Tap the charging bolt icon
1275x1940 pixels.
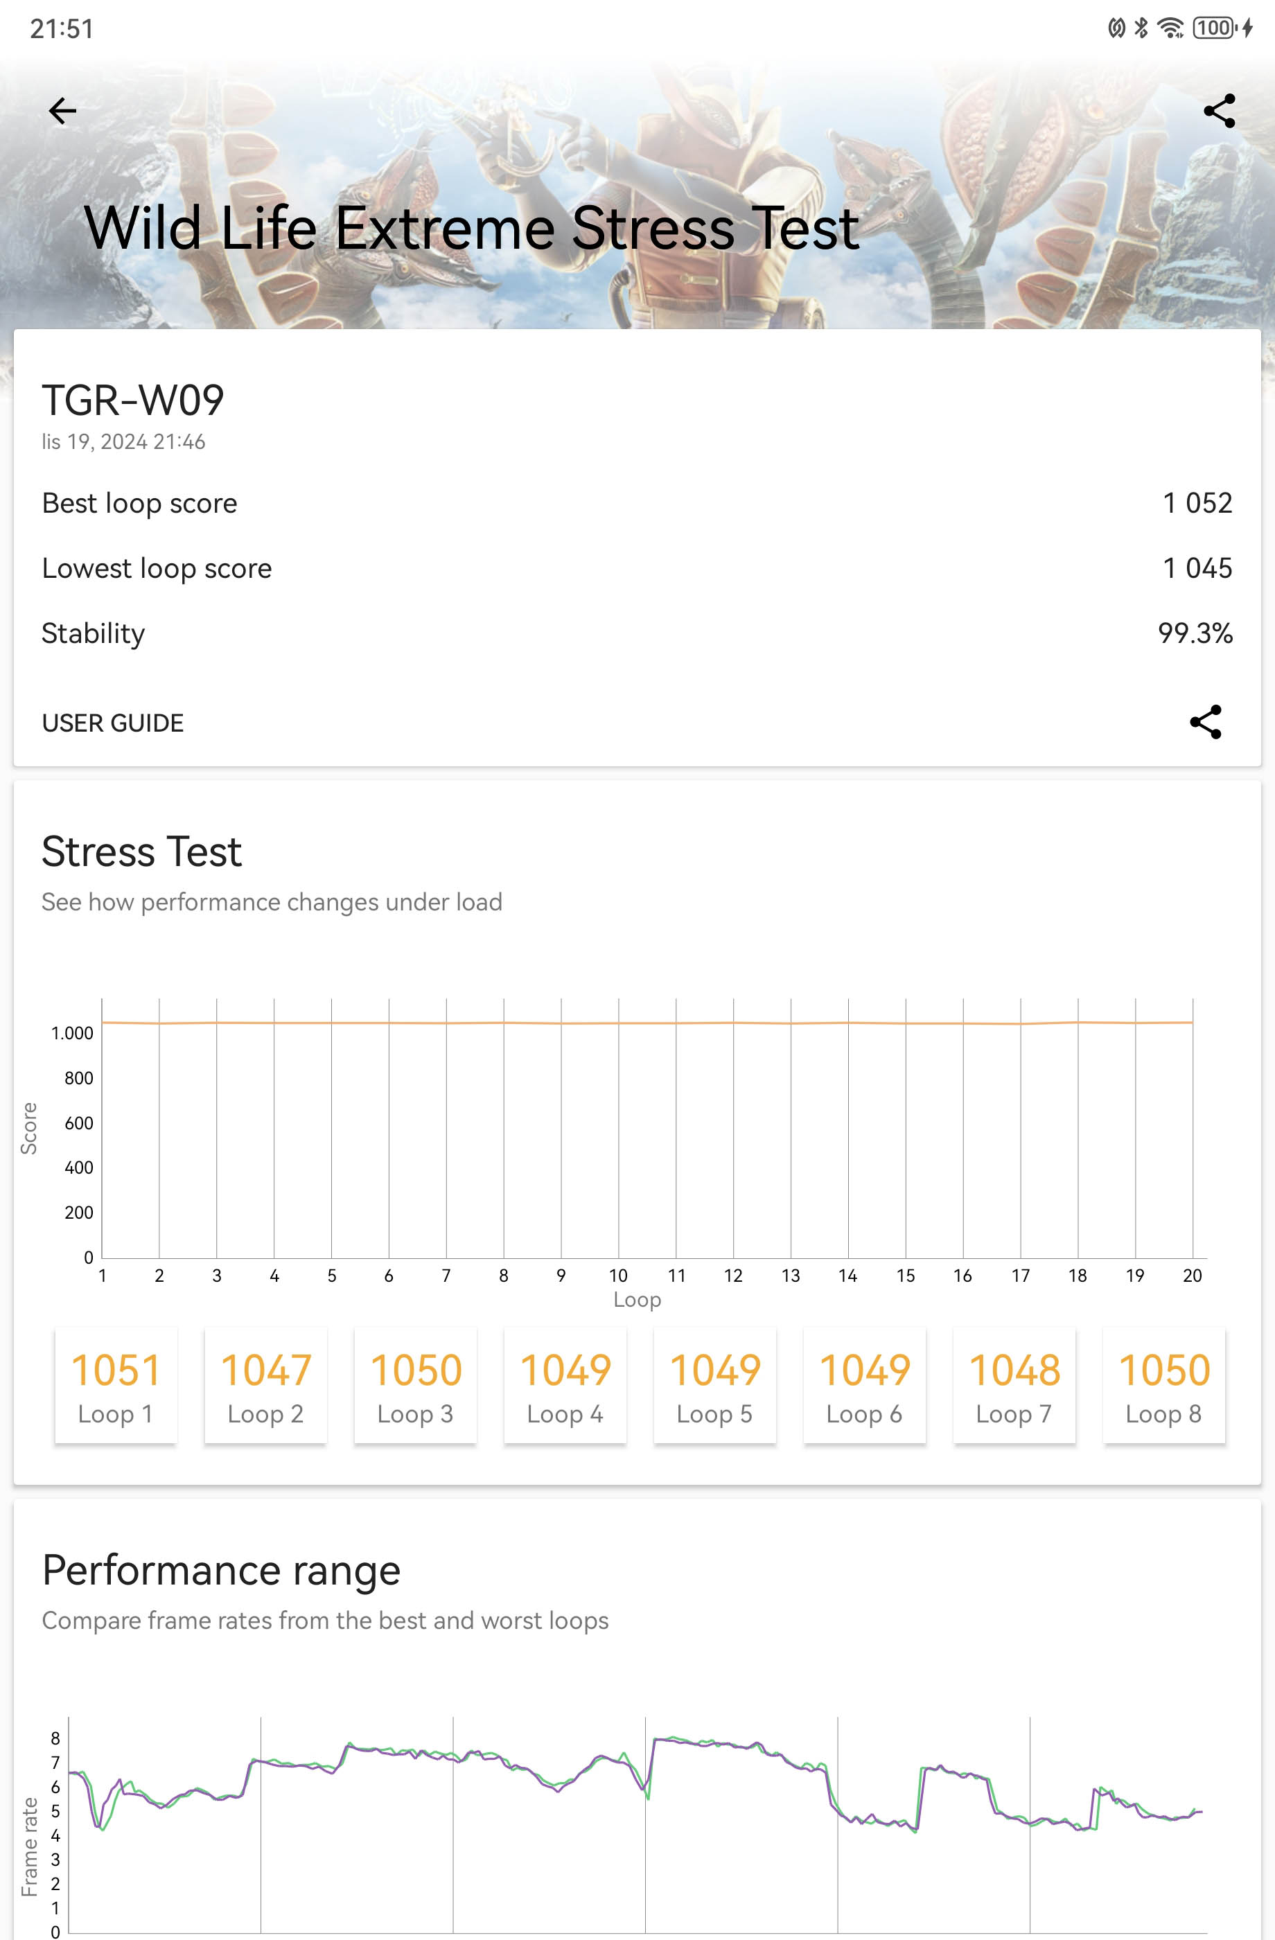pyautogui.click(x=1247, y=28)
